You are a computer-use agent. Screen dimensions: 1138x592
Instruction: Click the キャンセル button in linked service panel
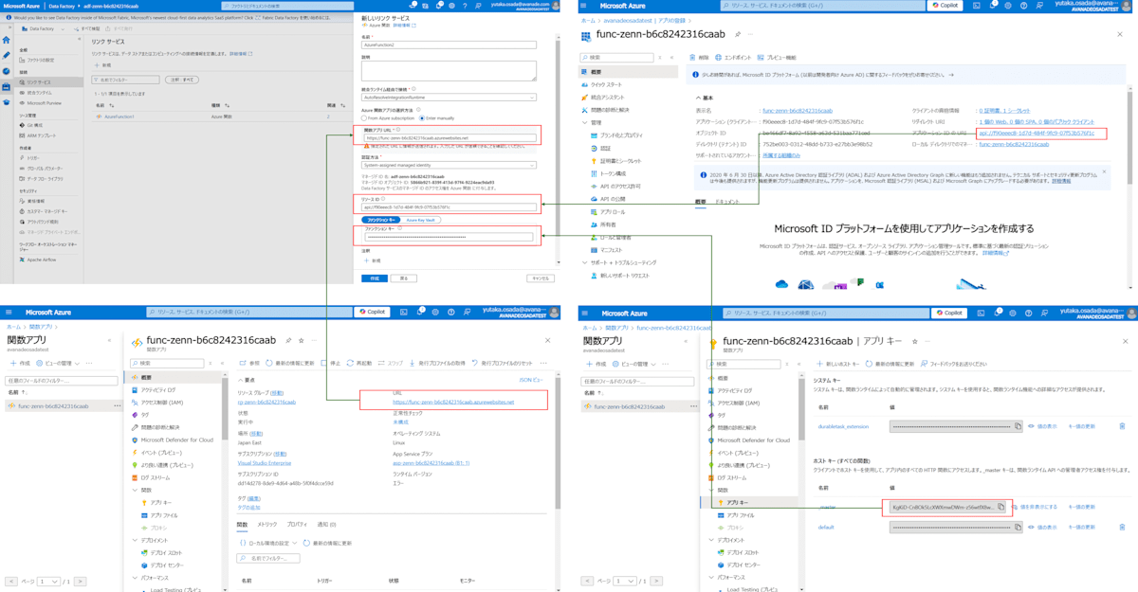pyautogui.click(x=540, y=278)
